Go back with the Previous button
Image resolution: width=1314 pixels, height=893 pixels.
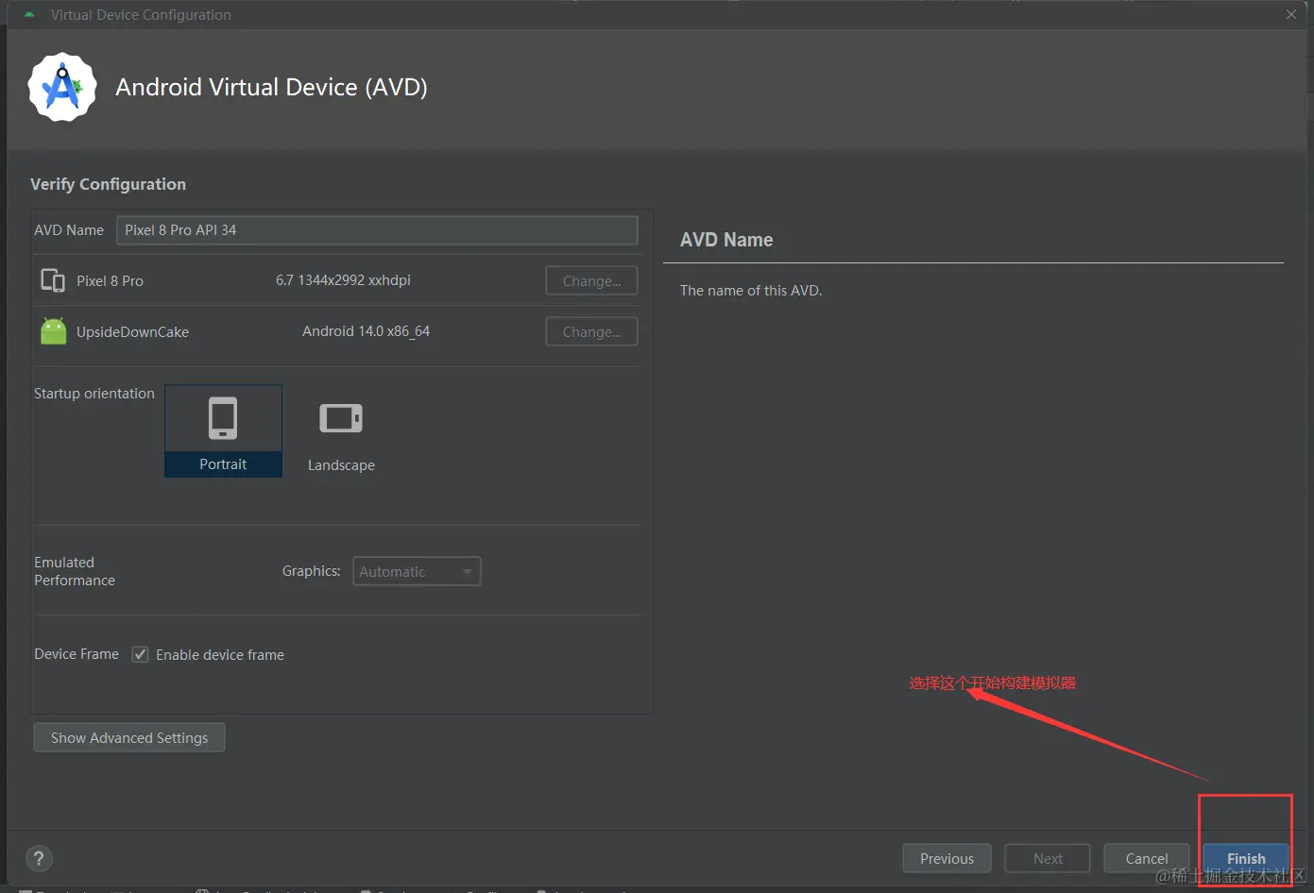coord(947,858)
